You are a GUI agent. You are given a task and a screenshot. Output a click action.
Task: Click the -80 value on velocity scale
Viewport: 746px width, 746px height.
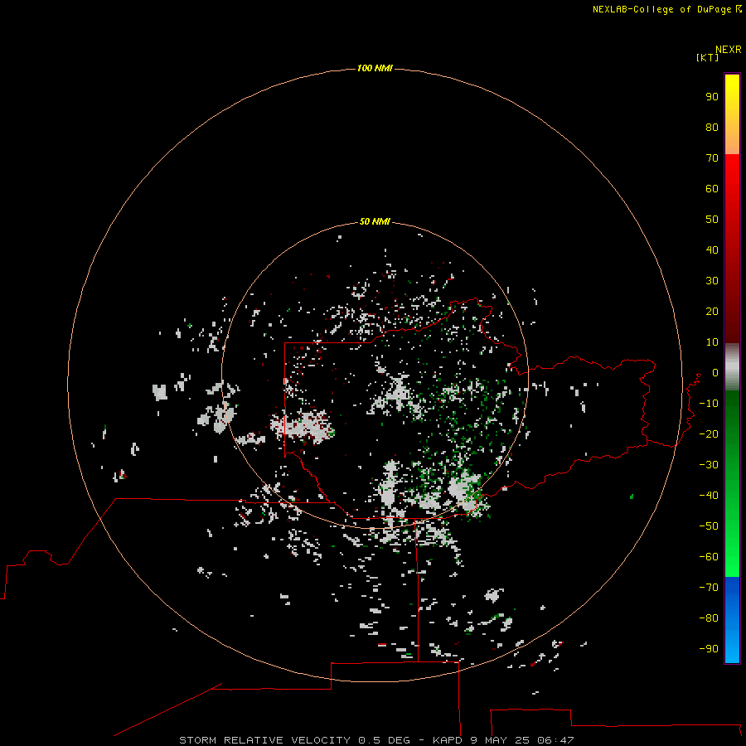[709, 618]
